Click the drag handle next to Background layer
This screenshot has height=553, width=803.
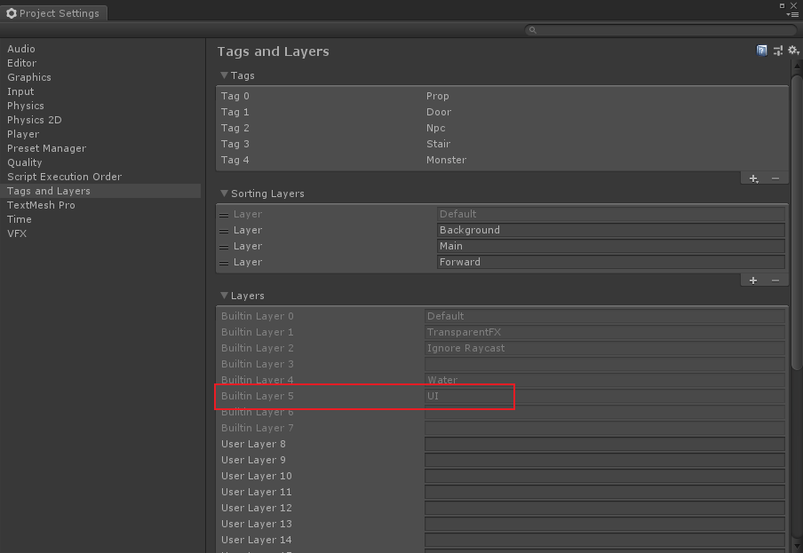pyautogui.click(x=225, y=230)
